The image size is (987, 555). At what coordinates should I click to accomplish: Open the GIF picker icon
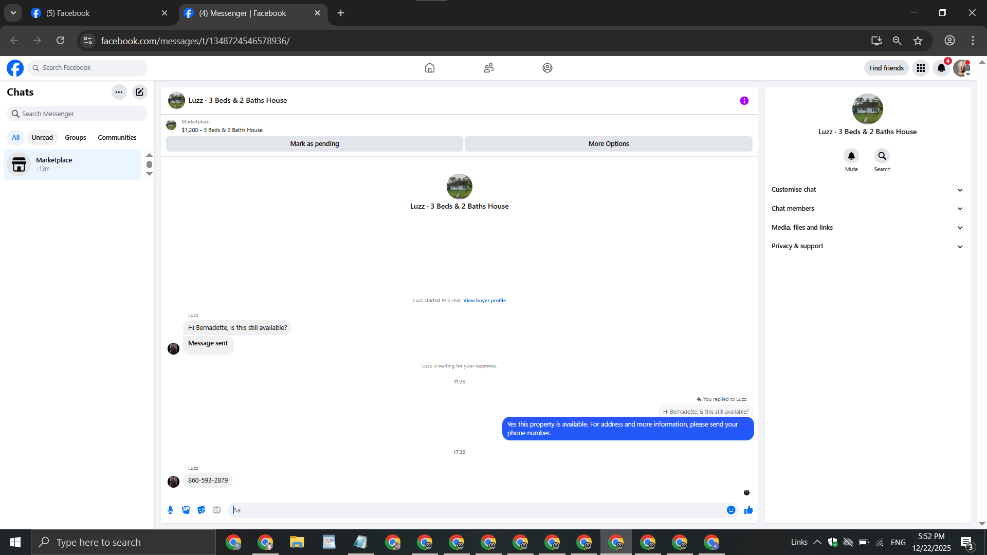point(216,510)
